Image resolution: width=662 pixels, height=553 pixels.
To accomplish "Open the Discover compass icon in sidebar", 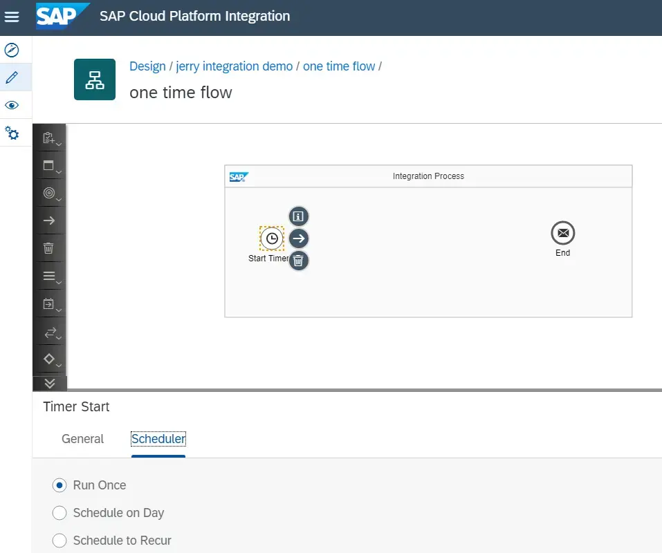I will tap(11, 49).
